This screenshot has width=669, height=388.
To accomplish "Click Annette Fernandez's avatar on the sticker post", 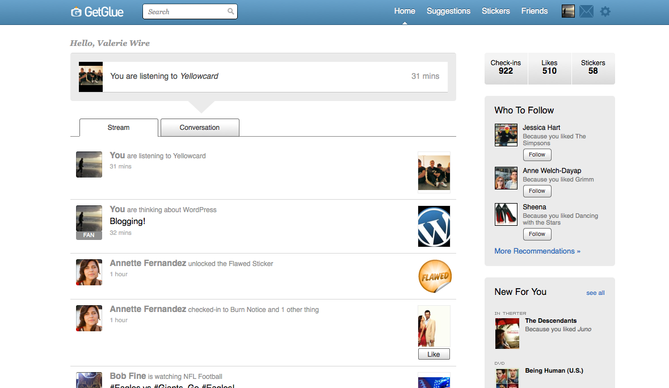I will pyautogui.click(x=89, y=272).
